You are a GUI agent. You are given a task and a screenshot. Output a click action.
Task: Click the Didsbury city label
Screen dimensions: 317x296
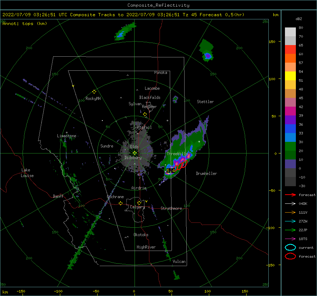pos(133,158)
